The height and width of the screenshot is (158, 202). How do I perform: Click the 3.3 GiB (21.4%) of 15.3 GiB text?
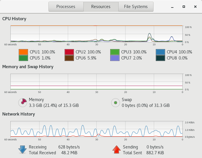pos(54,105)
